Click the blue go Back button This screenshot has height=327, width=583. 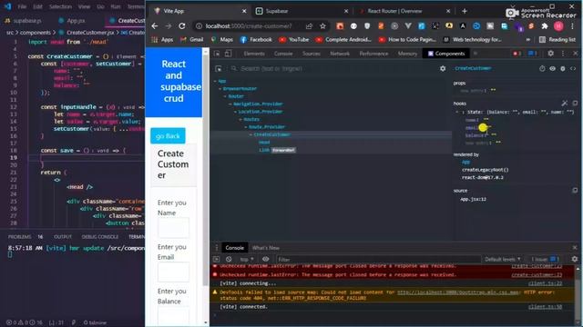click(168, 136)
